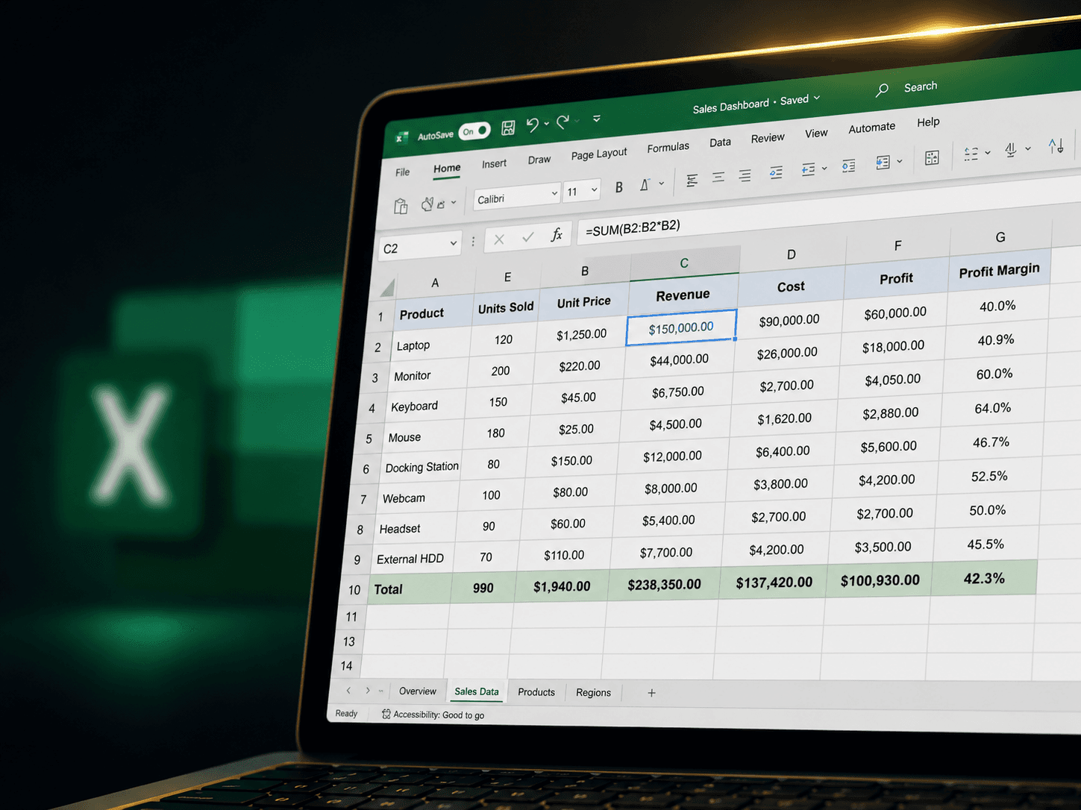Click the bulleted list style icon
Screen dimensions: 1081x810
[971, 154]
